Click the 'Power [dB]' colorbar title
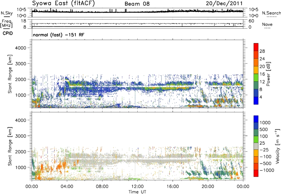 pos(268,74)
